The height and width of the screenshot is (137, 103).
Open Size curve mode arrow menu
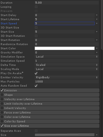click(97, 135)
